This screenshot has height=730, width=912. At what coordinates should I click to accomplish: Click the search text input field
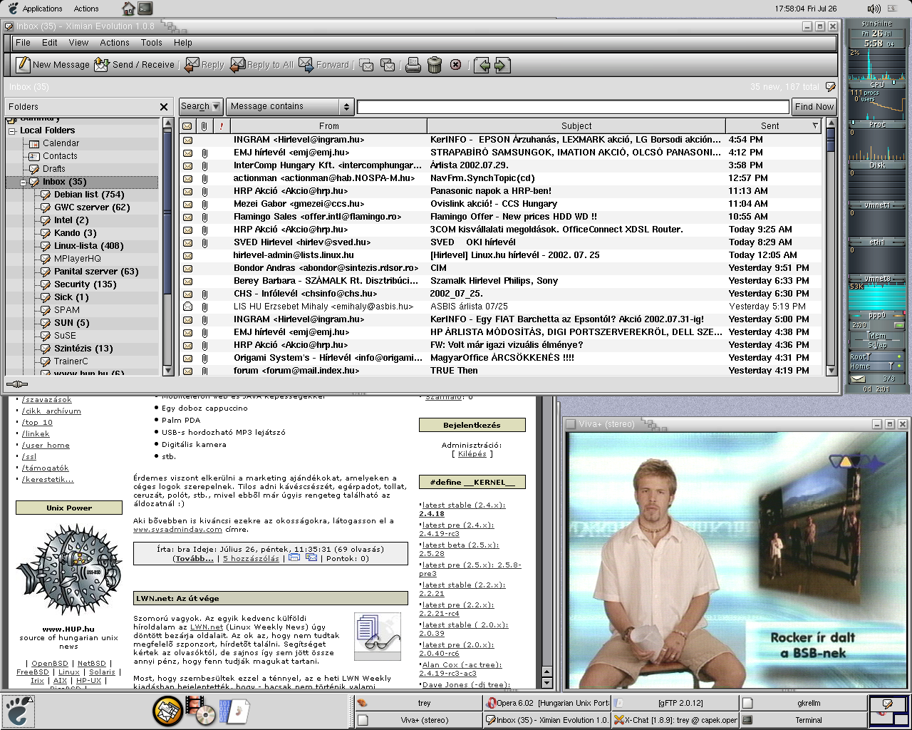[574, 107]
